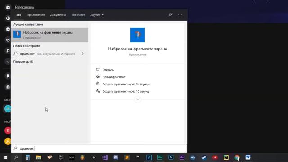
Task: Click the teal round avatar in sidebar
Action: pos(8,109)
